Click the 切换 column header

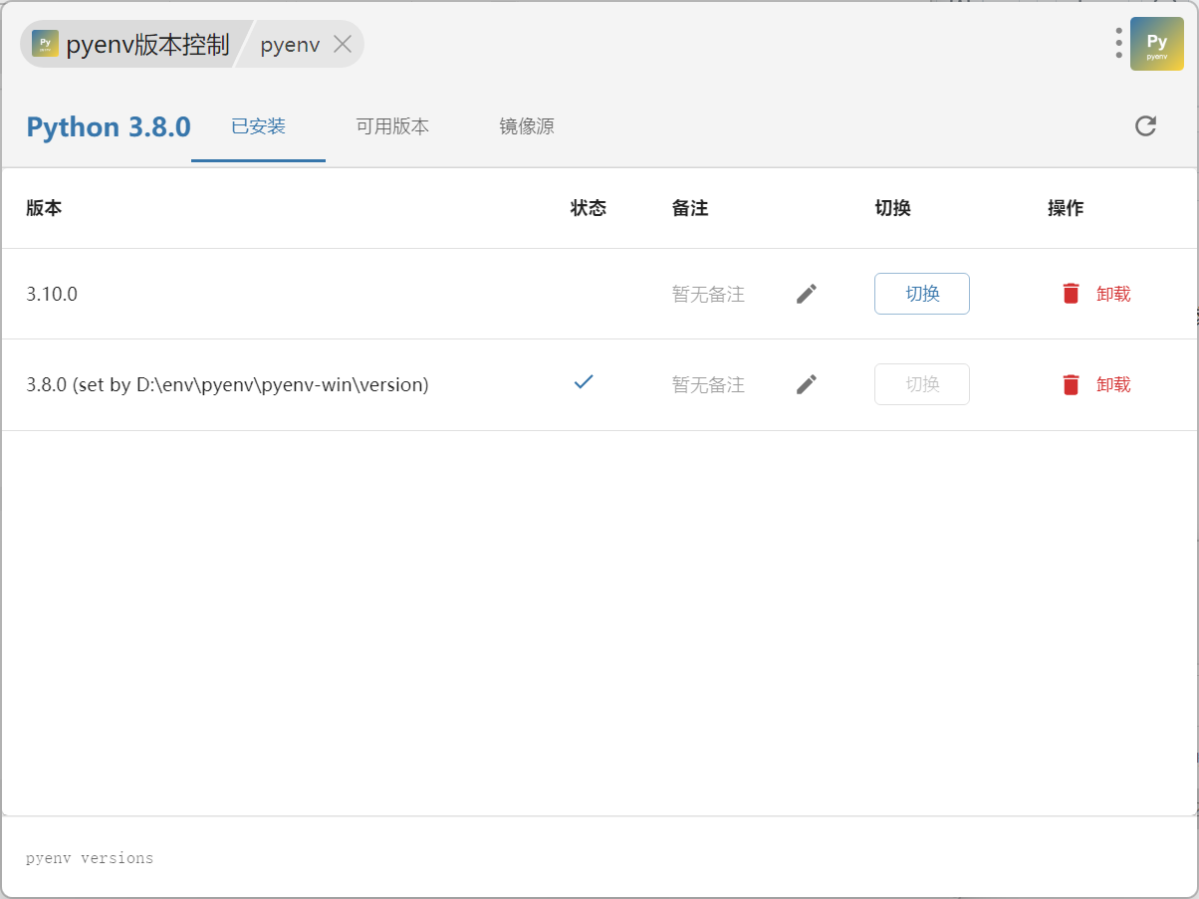[893, 208]
